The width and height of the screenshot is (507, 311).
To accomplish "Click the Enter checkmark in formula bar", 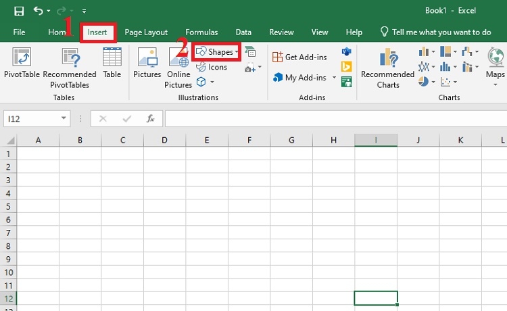I will click(127, 118).
